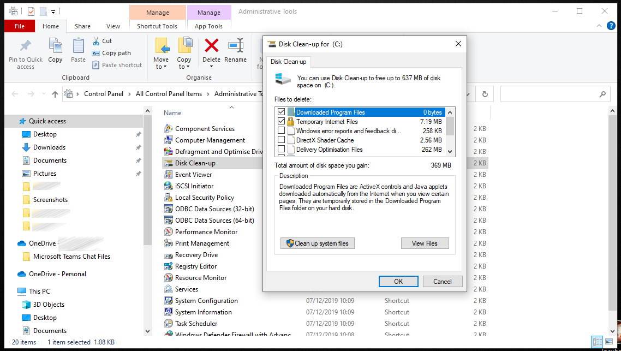Viewport: 621px width, 351px height.
Task: Click the Clean up system files button
Action: click(x=317, y=243)
